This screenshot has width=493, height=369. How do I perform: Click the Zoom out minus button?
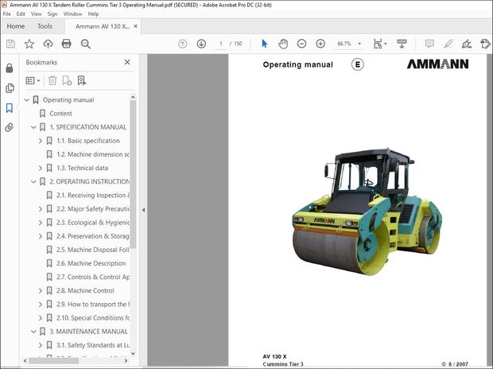[301, 44]
